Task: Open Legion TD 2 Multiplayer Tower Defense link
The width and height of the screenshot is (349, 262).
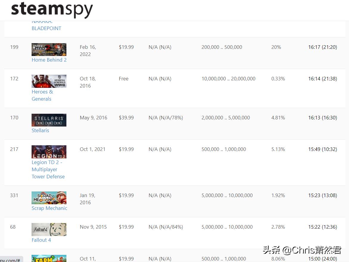Action: tap(48, 169)
